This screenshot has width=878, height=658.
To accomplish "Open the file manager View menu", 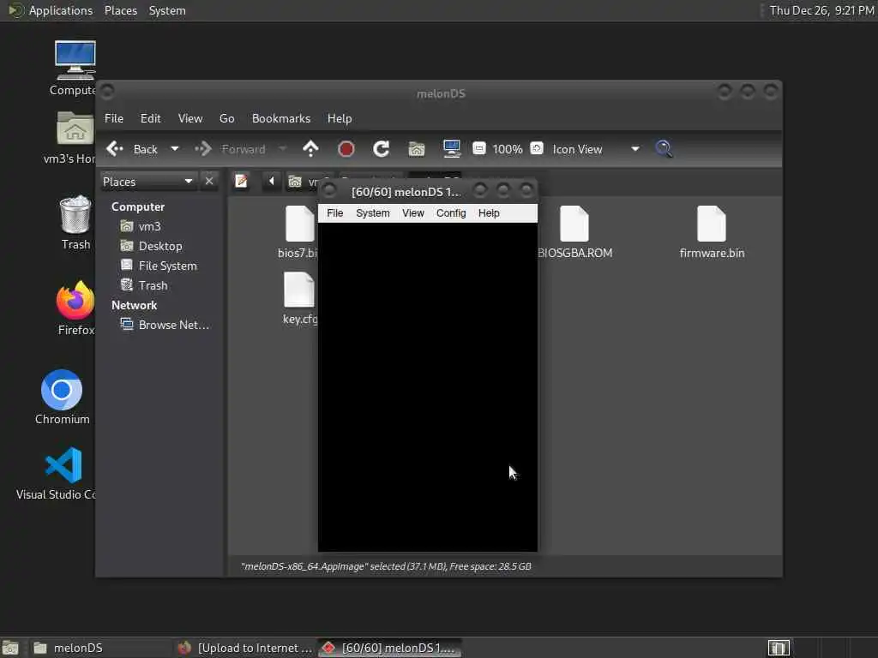I will pyautogui.click(x=190, y=118).
